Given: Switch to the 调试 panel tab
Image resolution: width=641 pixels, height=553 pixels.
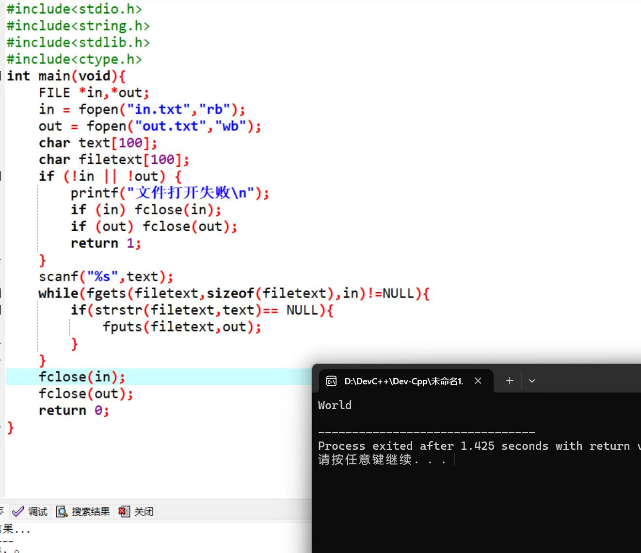Looking at the screenshot, I should click(x=36, y=511).
